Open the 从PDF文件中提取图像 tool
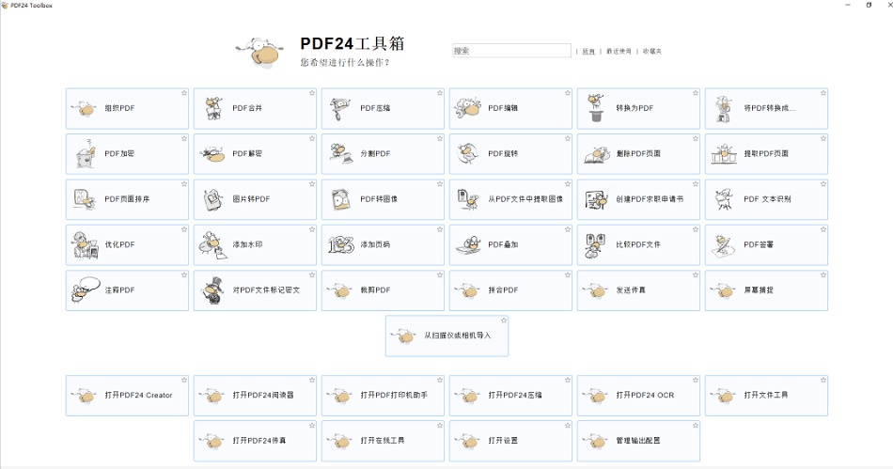 coord(510,199)
